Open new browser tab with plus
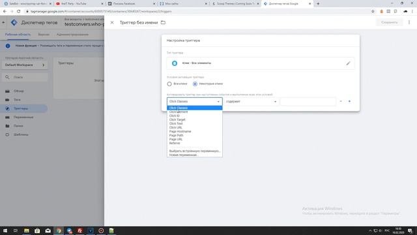 318,4
